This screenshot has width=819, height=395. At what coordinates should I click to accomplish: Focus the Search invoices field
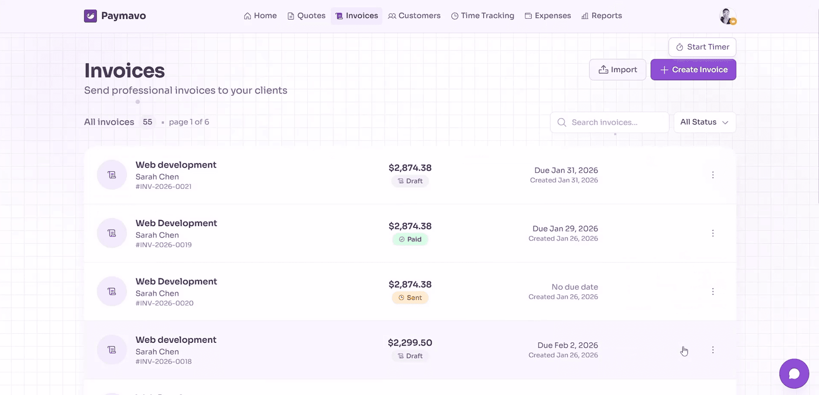coord(609,123)
